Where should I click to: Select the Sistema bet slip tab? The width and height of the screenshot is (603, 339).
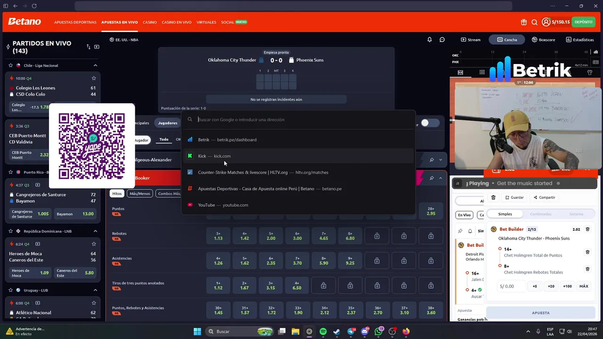point(576,214)
